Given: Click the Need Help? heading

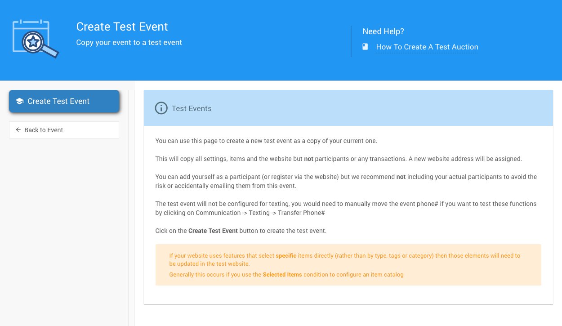Looking at the screenshot, I should (383, 31).
